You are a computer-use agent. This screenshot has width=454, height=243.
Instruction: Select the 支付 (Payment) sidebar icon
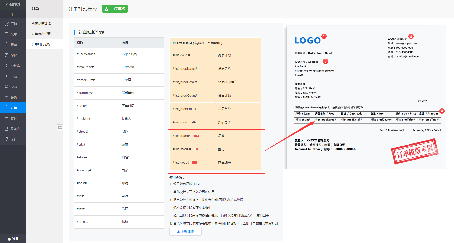[7, 118]
